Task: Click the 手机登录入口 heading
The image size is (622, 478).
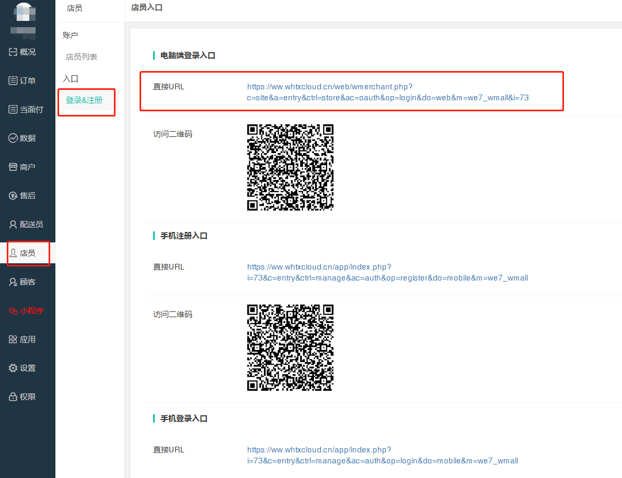Action: coord(183,418)
